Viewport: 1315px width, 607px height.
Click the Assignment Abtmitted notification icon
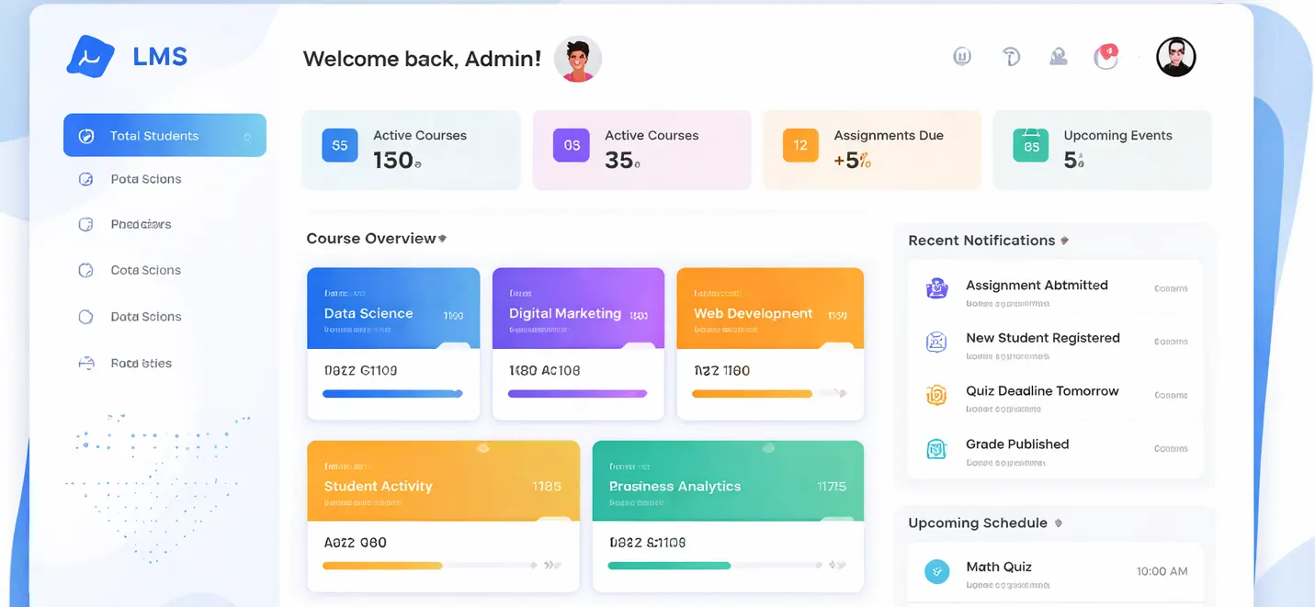936,288
